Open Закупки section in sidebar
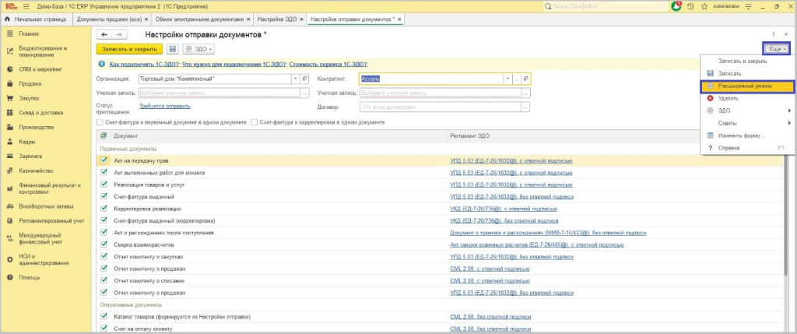This screenshot has height=334, width=797. 29,98
